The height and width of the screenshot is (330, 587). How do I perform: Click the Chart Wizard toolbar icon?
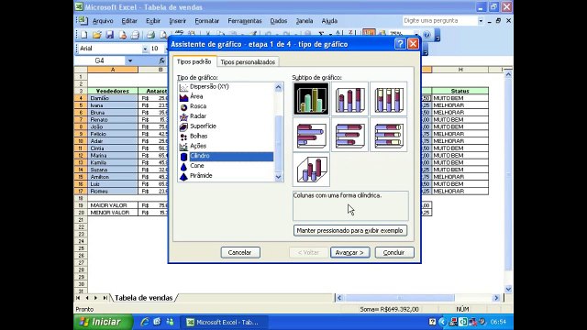pos(369,34)
